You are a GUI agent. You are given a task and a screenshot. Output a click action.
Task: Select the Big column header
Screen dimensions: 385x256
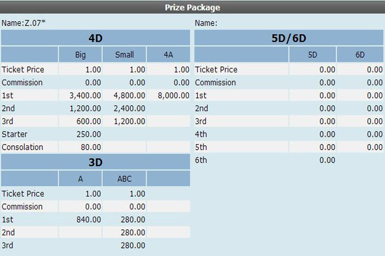(80, 55)
